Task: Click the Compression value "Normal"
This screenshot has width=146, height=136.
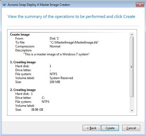Action: point(55,46)
